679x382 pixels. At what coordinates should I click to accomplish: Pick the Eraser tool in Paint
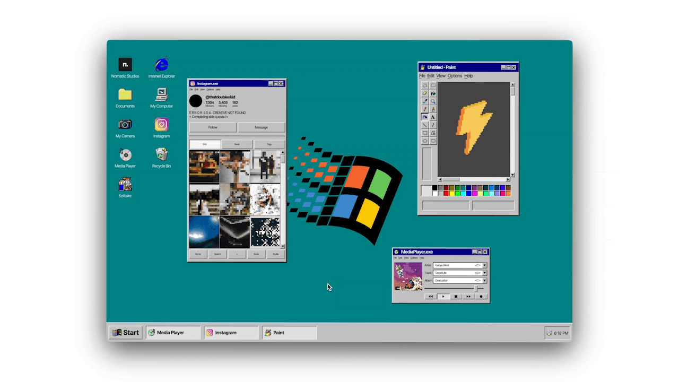(425, 93)
